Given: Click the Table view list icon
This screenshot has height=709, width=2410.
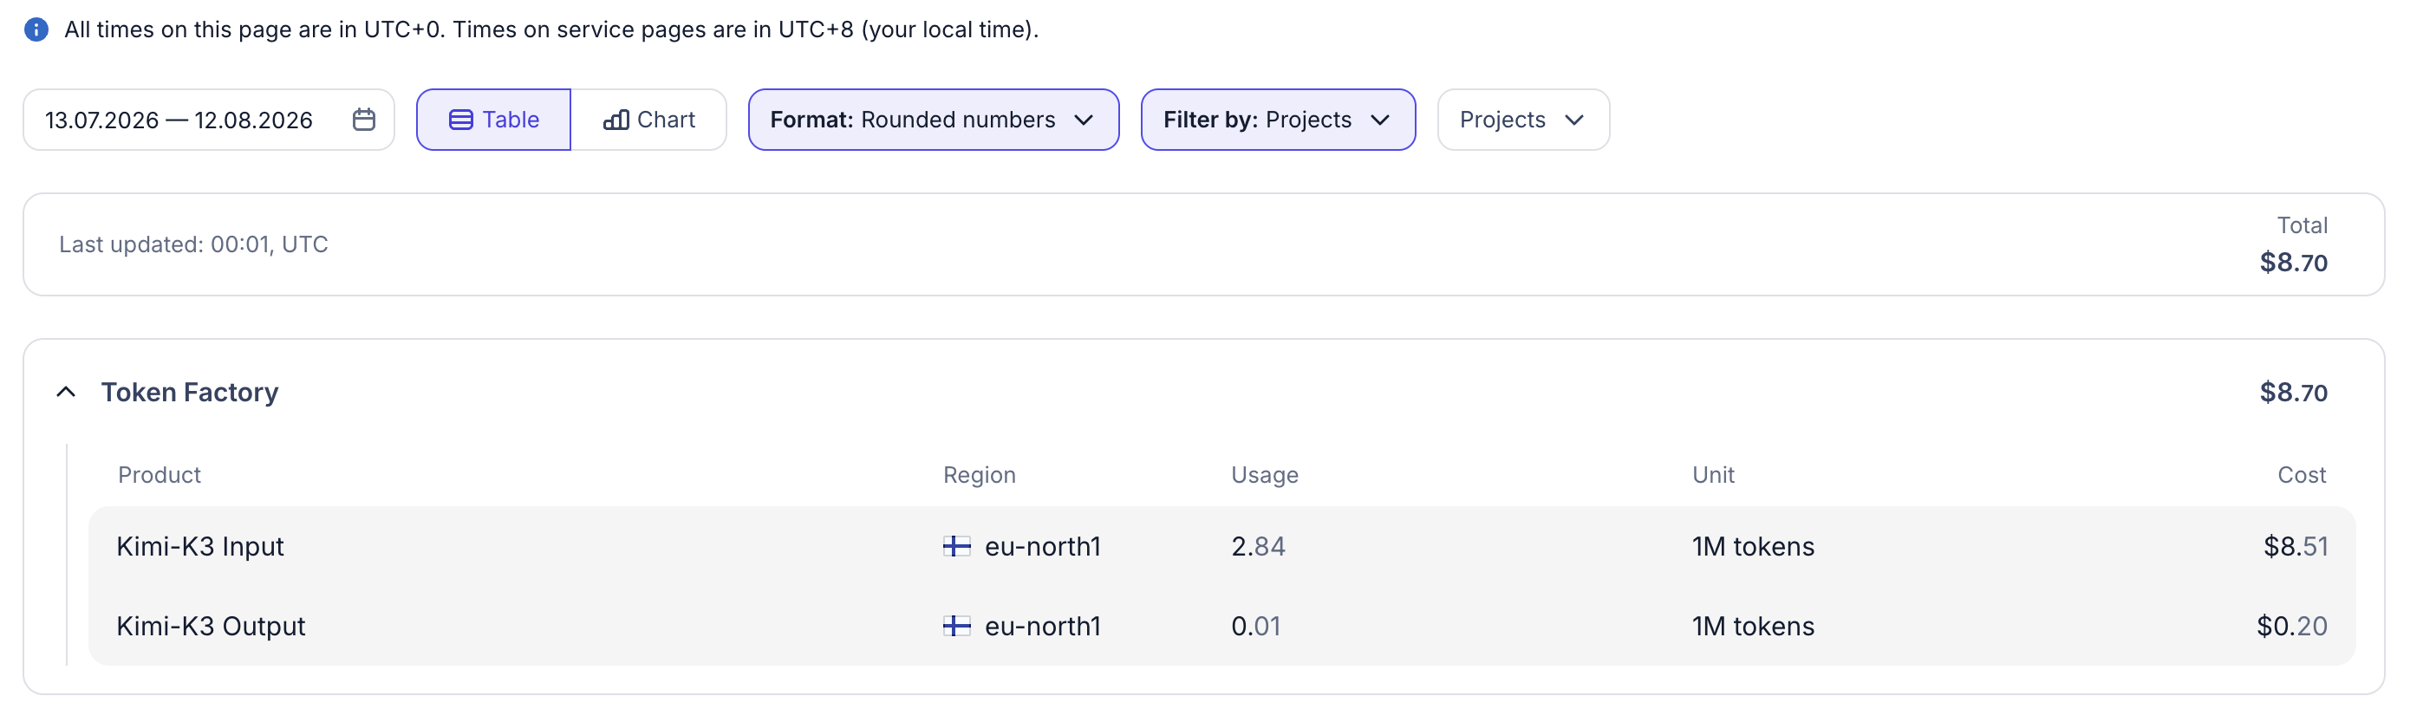Looking at the screenshot, I should 460,120.
